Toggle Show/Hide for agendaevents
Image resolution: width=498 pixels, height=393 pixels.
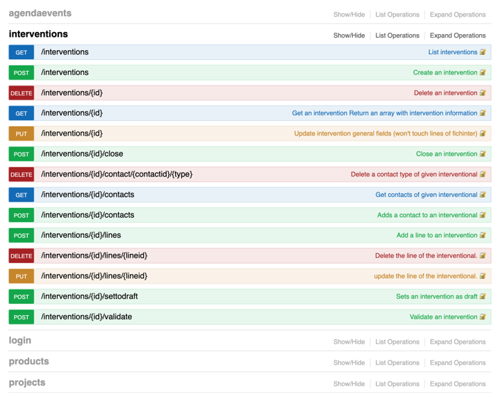(x=349, y=15)
